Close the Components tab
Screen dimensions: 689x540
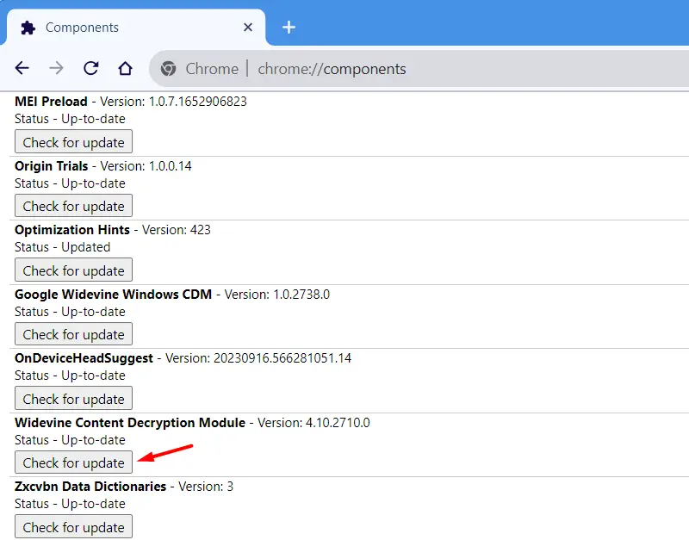pyautogui.click(x=248, y=28)
